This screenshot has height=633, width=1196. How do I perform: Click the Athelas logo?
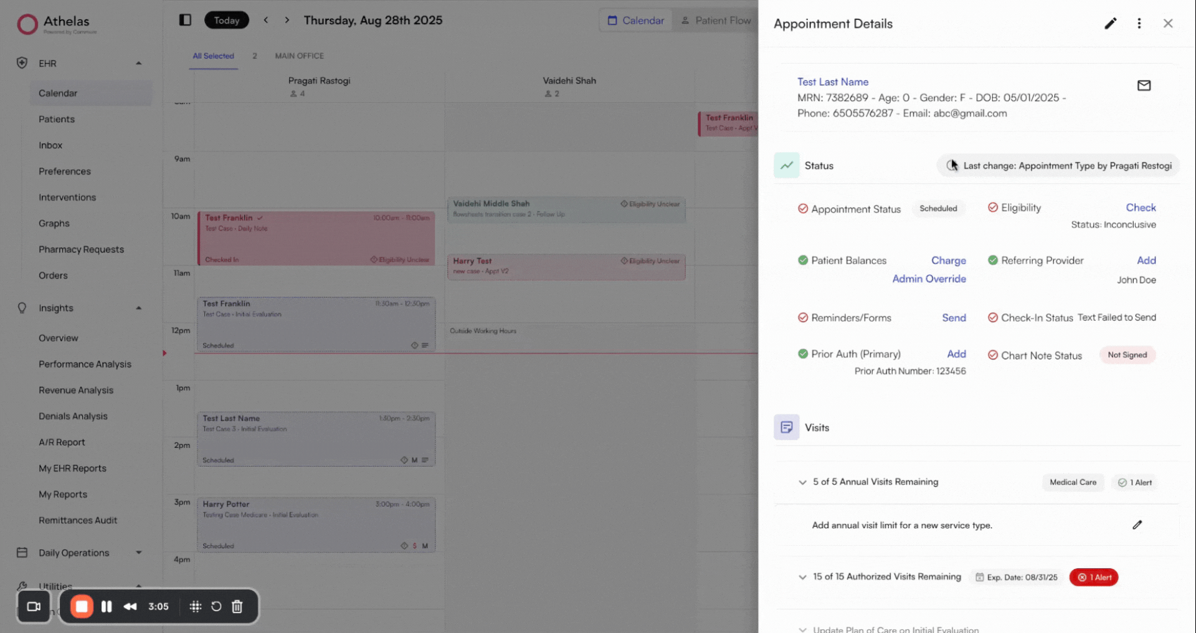pos(57,24)
